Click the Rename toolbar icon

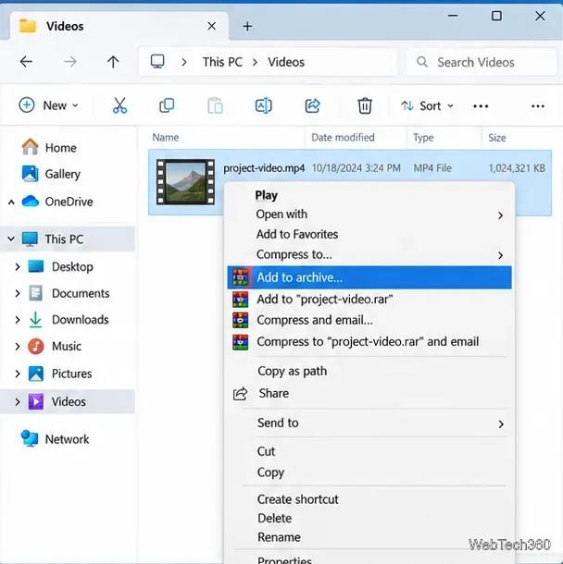point(263,105)
